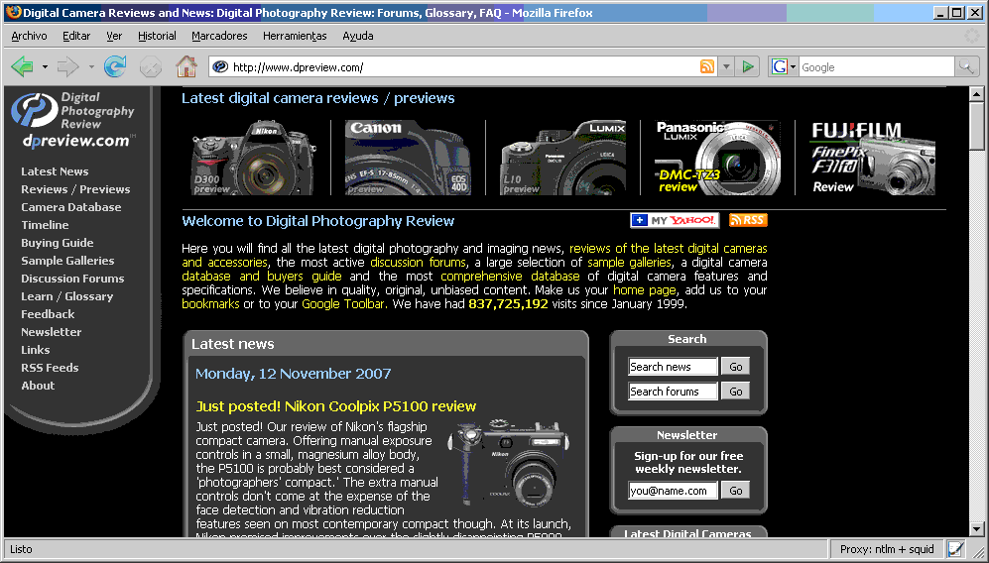
Task: Click the Stop loading icon
Action: (x=150, y=66)
